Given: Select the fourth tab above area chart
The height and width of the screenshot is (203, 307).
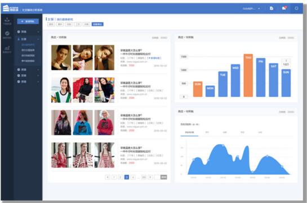Looking at the screenshot, I should (x=242, y=133).
